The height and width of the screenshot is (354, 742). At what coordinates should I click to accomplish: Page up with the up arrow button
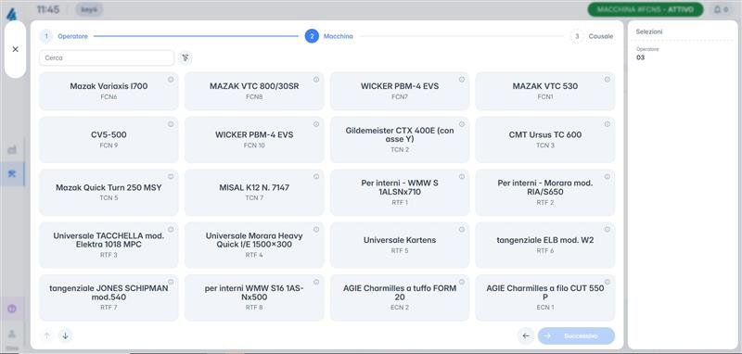point(46,335)
